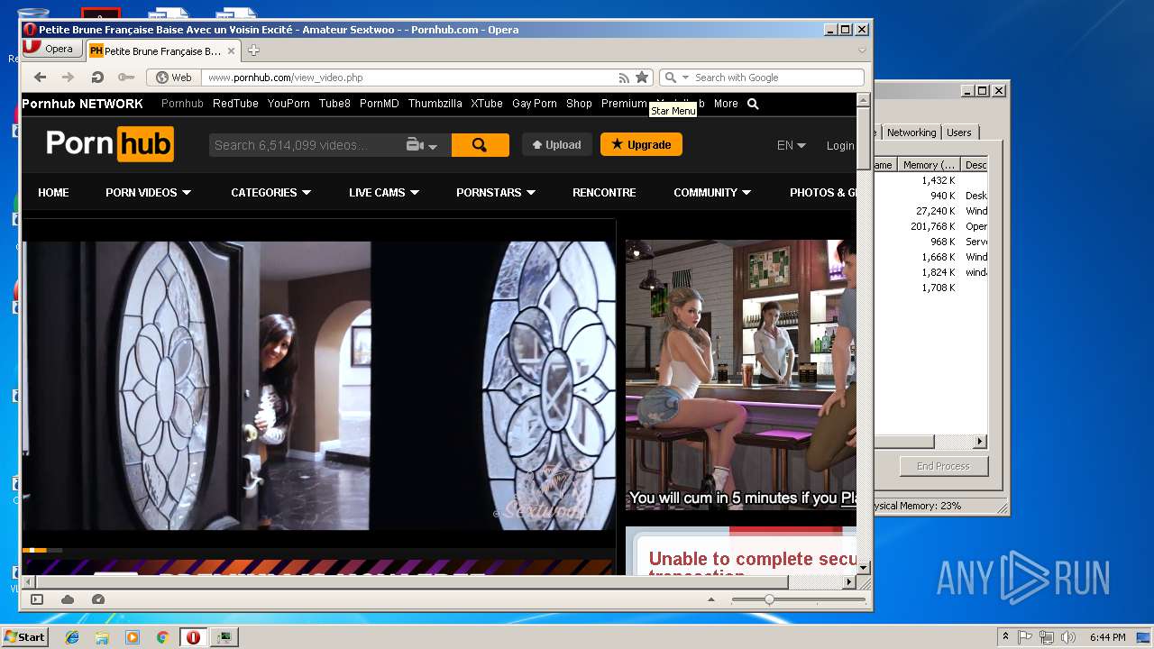The height and width of the screenshot is (649, 1154).
Task: Click Task Manager icon in taskbar
Action: [224, 637]
